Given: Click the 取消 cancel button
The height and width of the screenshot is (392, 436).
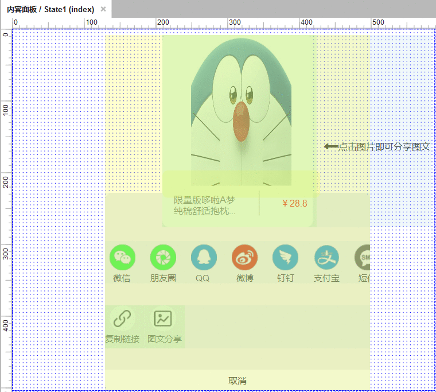Looking at the screenshot, I should [x=238, y=381].
